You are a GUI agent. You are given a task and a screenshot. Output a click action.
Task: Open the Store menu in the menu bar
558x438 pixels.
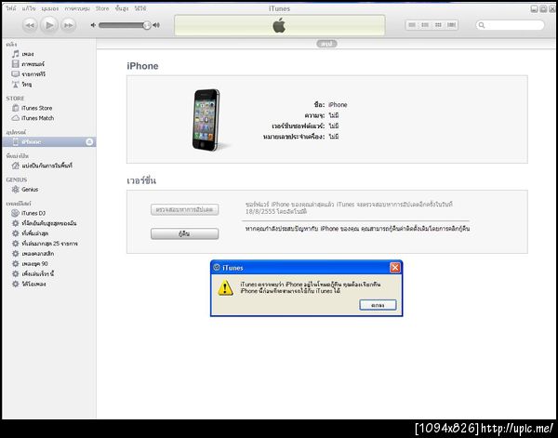102,8
